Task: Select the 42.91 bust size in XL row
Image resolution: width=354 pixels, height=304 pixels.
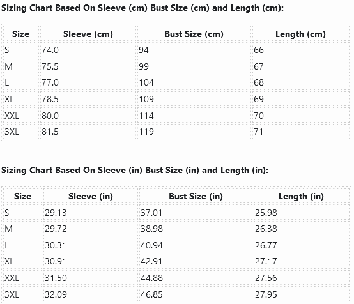Action: click(196, 261)
